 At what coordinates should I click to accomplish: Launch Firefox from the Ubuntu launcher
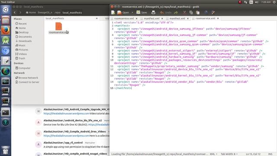coord(6,30)
